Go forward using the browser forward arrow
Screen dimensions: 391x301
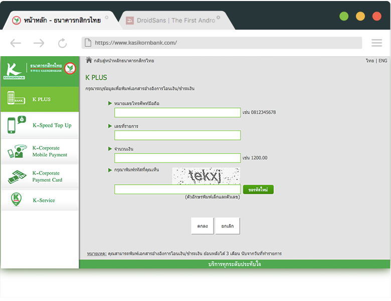click(39, 43)
